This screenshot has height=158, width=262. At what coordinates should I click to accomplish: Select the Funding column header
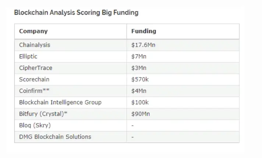click(144, 31)
